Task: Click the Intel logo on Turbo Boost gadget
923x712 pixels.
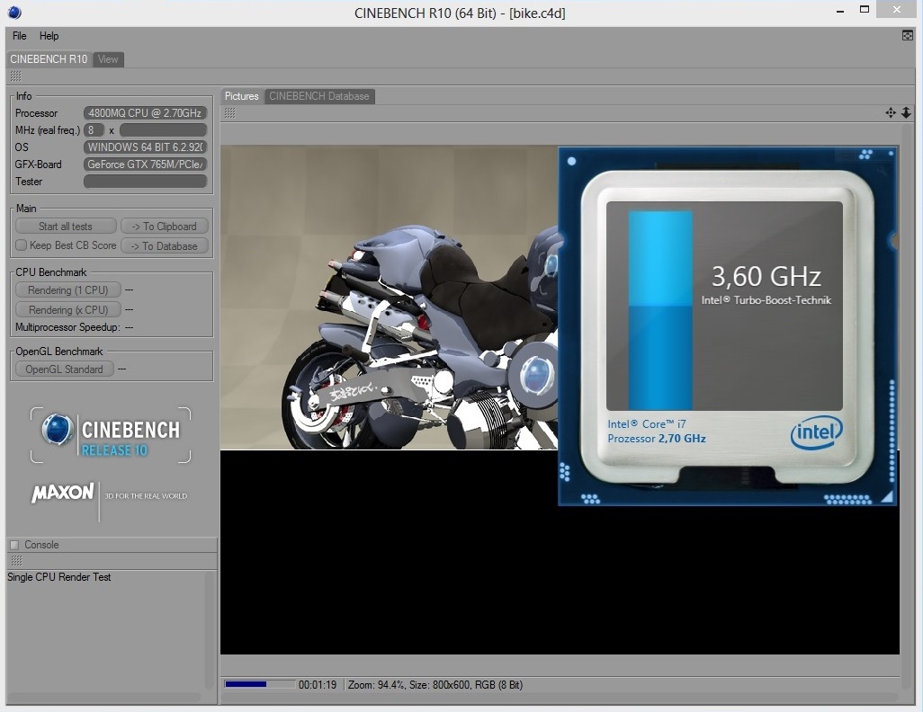Action: (x=817, y=433)
